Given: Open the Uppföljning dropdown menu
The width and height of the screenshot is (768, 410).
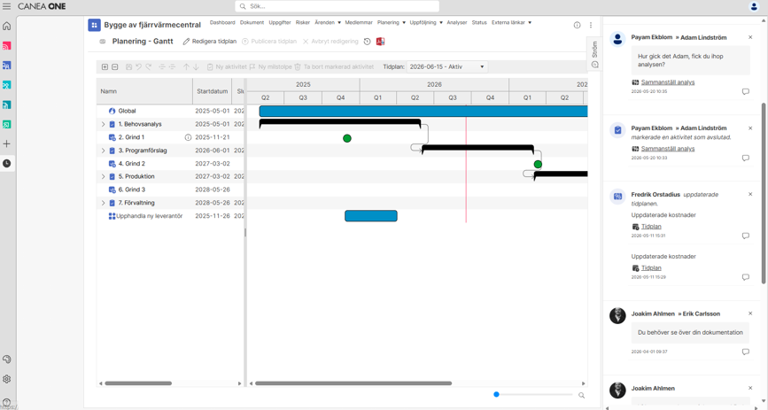Looking at the screenshot, I should 426,22.
